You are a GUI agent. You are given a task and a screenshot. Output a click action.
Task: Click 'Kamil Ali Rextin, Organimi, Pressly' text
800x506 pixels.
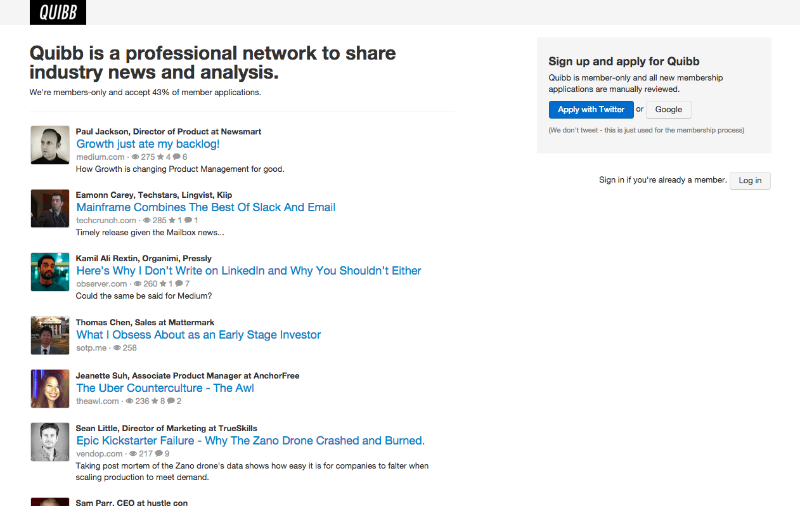(144, 258)
